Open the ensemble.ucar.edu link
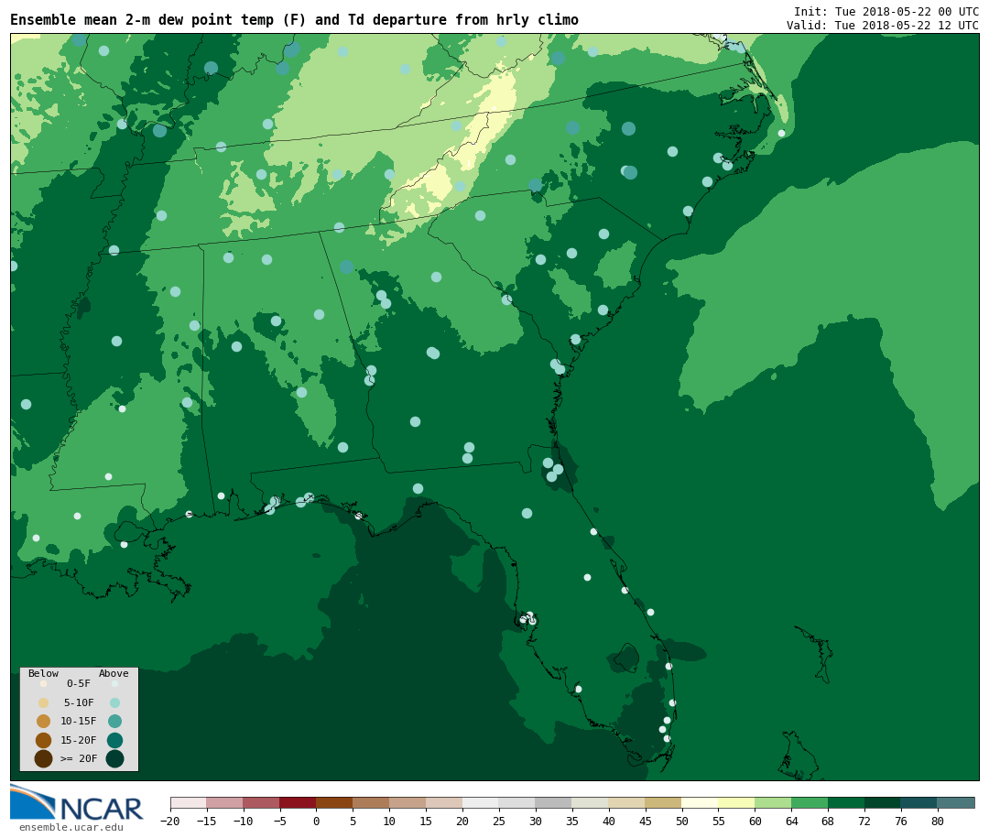 (71, 827)
